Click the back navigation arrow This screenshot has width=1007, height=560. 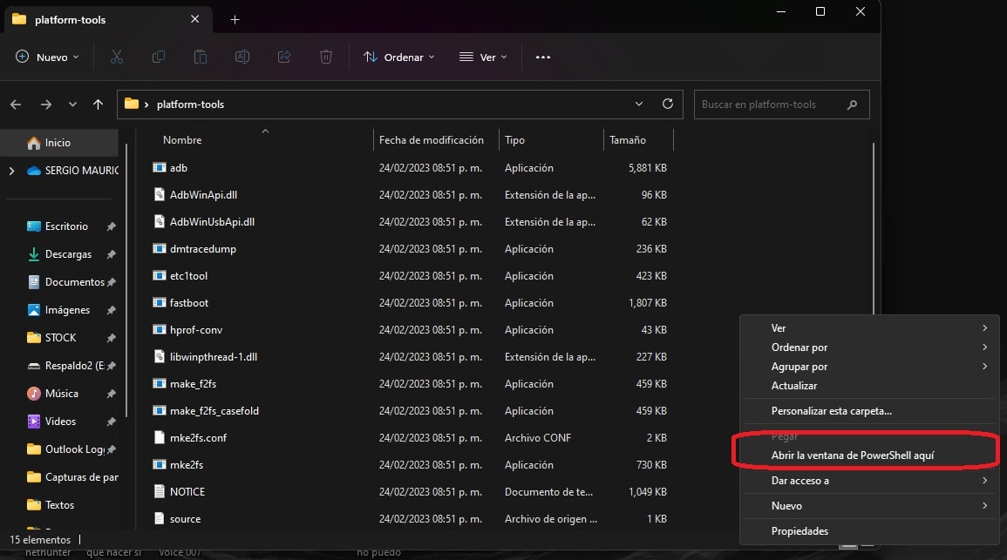coord(15,104)
